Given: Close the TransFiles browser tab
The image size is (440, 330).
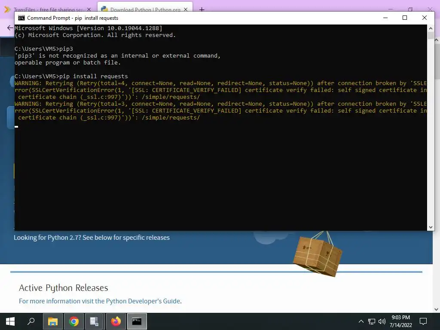Looking at the screenshot, I should click(89, 9).
